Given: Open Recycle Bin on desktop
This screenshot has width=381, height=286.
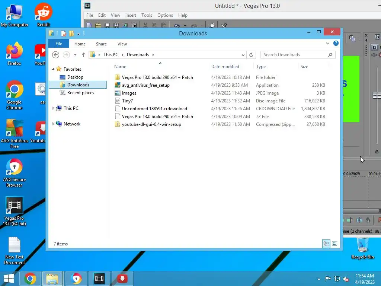Looking at the screenshot, I should [362, 248].
